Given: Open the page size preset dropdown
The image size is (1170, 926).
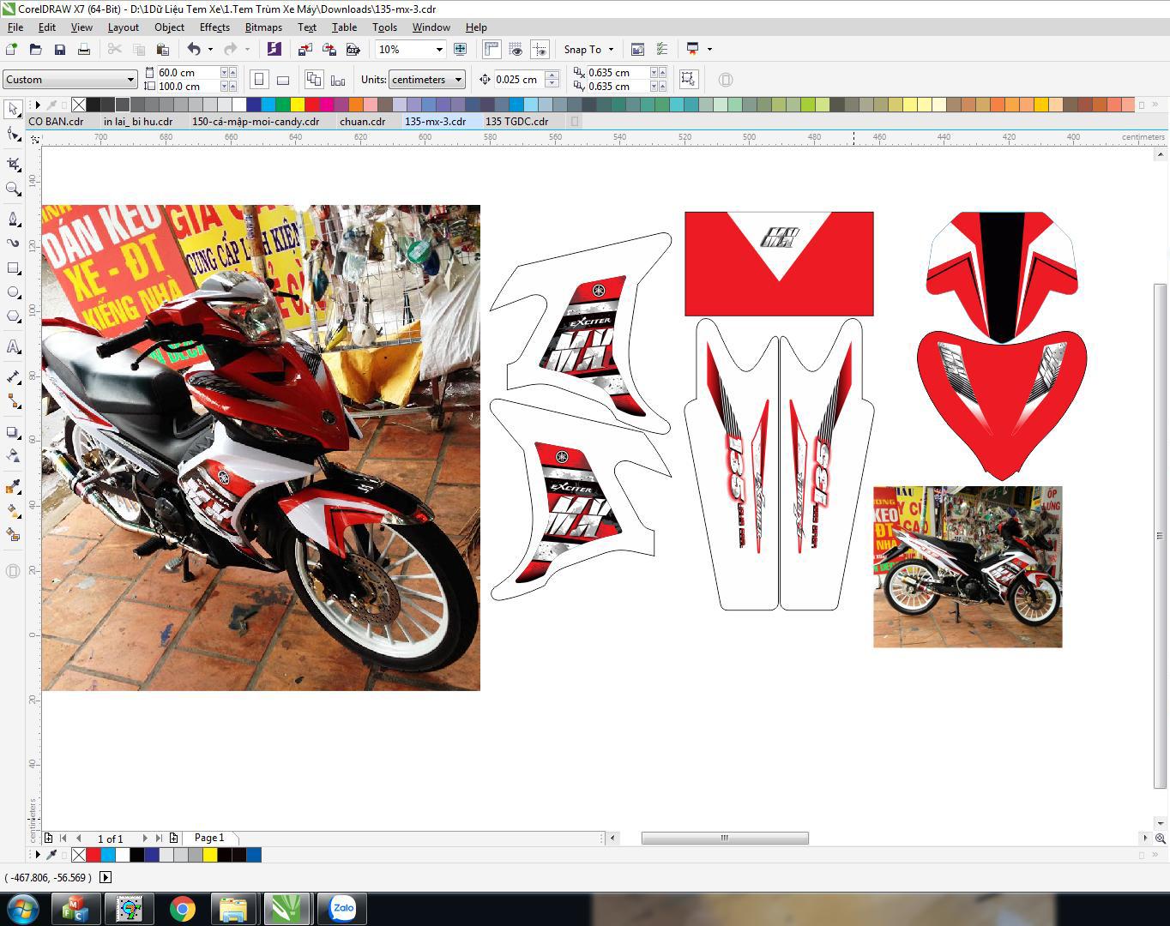Looking at the screenshot, I should pos(130,80).
